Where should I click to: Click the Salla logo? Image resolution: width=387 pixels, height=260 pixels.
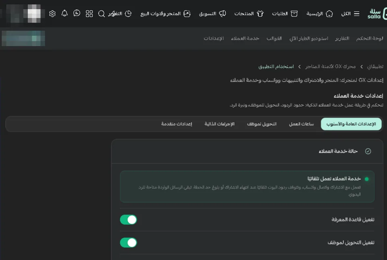(377, 14)
